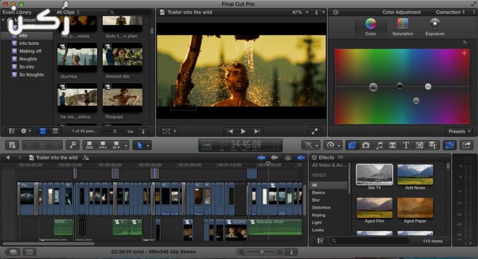Jump to next edit in viewer
Viewport: 478px width, 259px height.
[x=257, y=131]
